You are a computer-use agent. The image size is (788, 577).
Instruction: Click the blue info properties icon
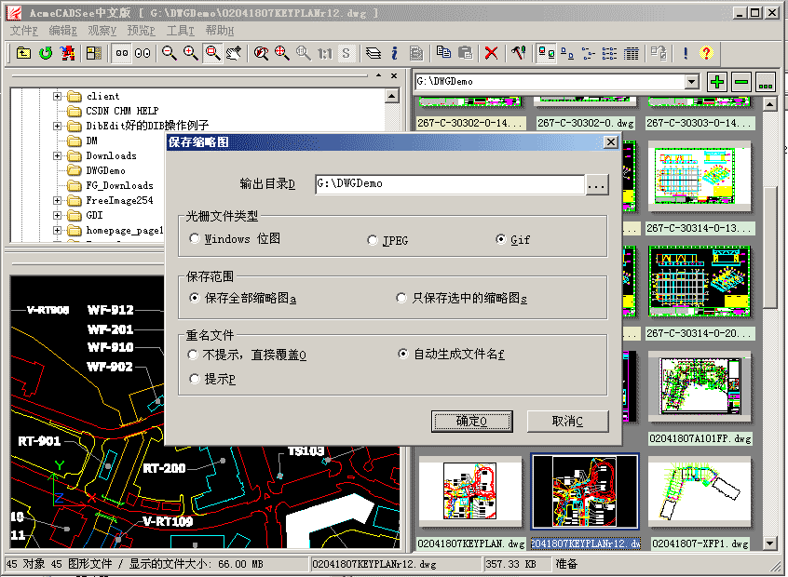(395, 53)
